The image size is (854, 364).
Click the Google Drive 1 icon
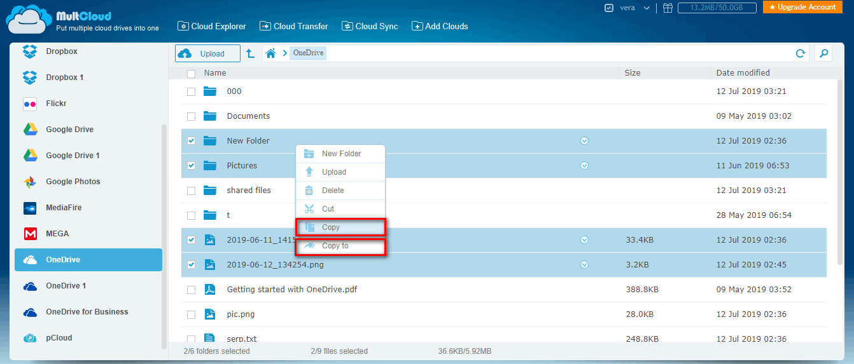click(x=30, y=155)
